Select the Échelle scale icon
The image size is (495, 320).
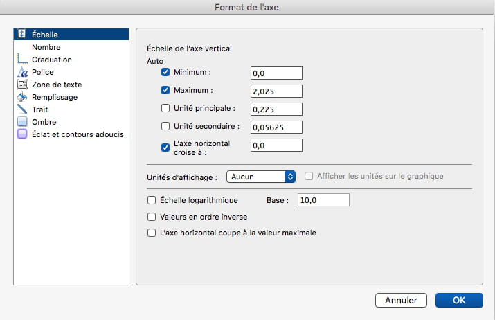[x=21, y=34]
